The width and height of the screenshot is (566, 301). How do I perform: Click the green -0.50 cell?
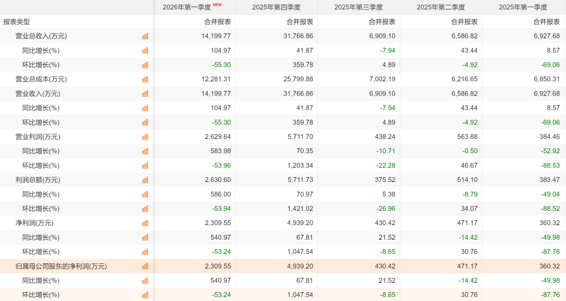click(470, 151)
